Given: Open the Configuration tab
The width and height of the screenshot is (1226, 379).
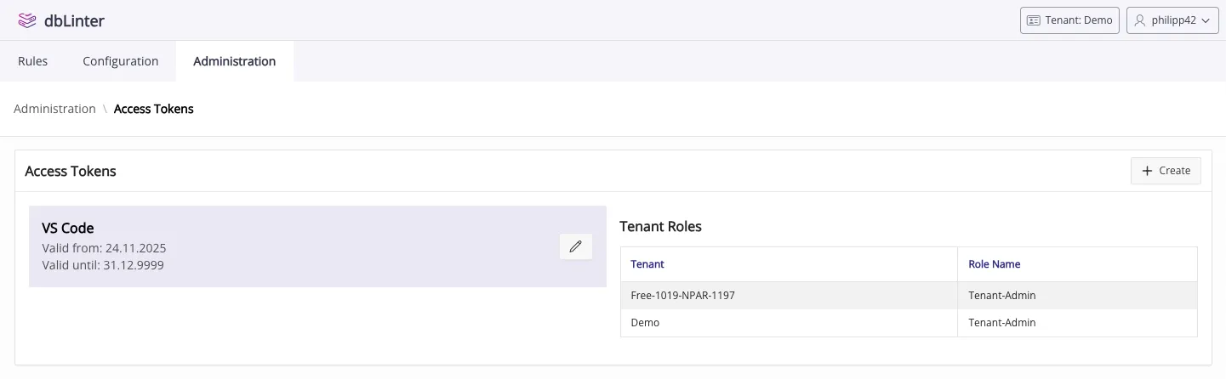Looking at the screenshot, I should [x=121, y=61].
